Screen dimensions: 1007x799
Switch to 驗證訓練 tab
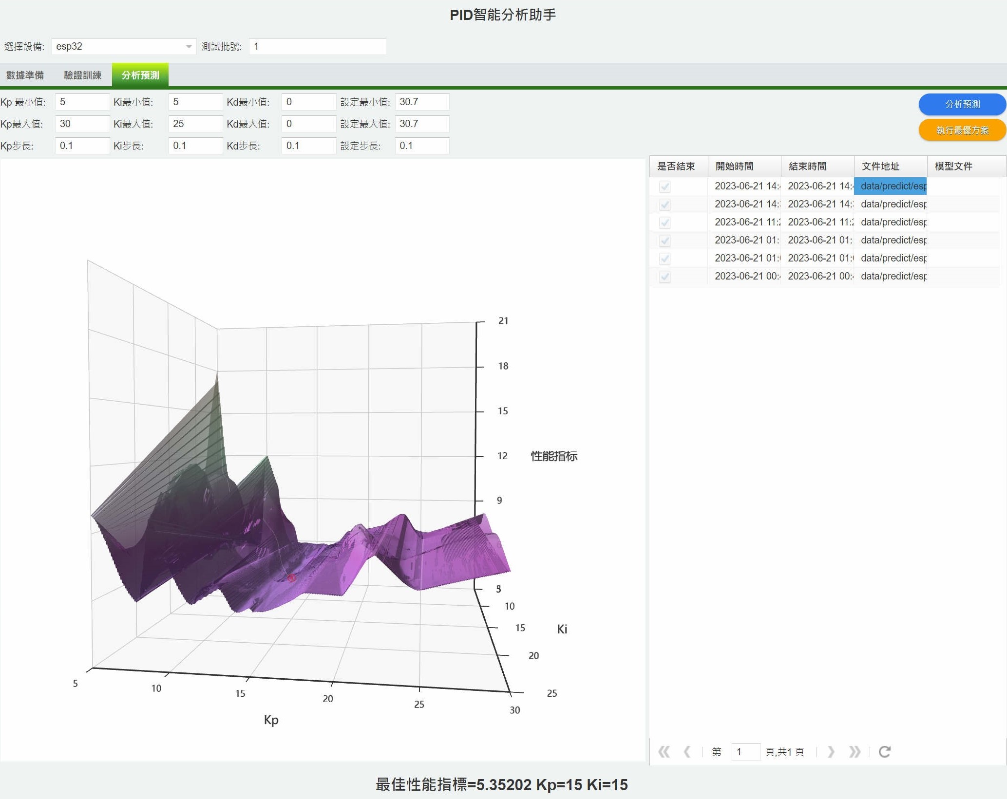[x=82, y=75]
